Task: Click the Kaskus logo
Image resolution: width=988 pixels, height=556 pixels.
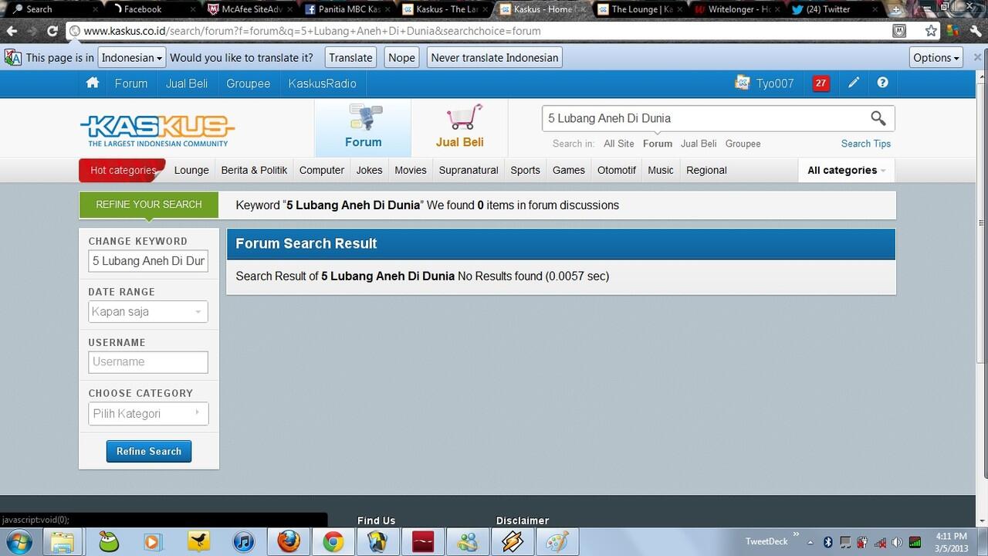Action: point(157,131)
